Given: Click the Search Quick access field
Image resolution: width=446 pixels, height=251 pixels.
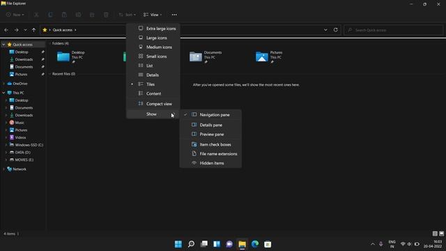Looking at the screenshot, I should coord(393,30).
